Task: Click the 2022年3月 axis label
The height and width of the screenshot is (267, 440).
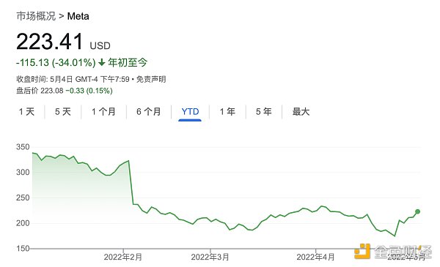Action: [210, 257]
